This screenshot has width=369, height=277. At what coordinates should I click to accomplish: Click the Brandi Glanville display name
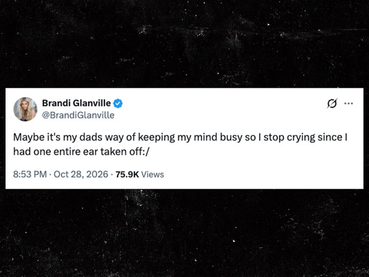pyautogui.click(x=76, y=103)
